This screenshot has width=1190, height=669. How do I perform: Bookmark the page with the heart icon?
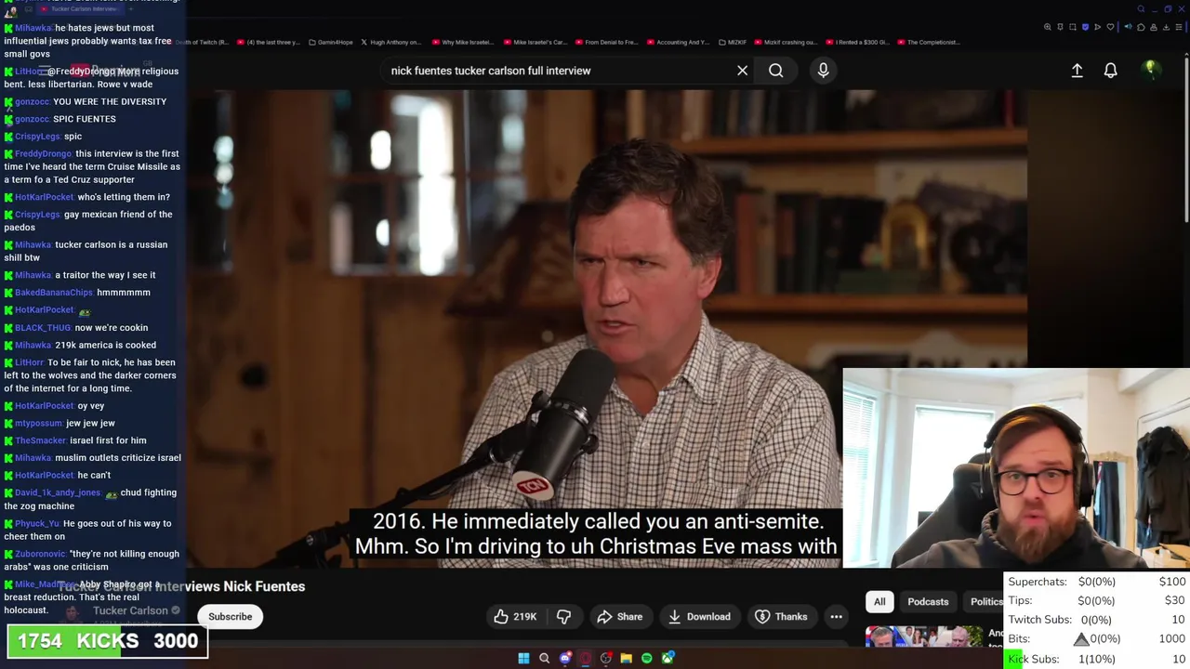(x=1110, y=27)
